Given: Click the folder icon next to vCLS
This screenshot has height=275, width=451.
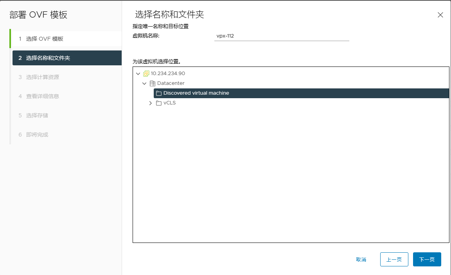Looking at the screenshot, I should click(x=158, y=102).
